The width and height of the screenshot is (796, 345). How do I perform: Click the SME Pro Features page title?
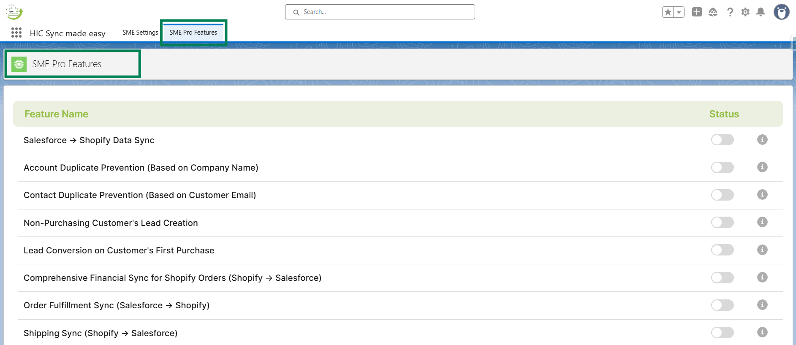[67, 64]
